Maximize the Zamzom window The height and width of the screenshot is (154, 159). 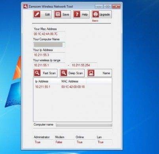tap(108, 6)
